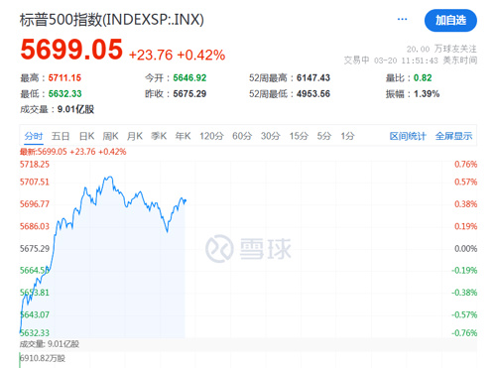
Task: Click the 雪球 watermark logo icon
Action: [219, 248]
